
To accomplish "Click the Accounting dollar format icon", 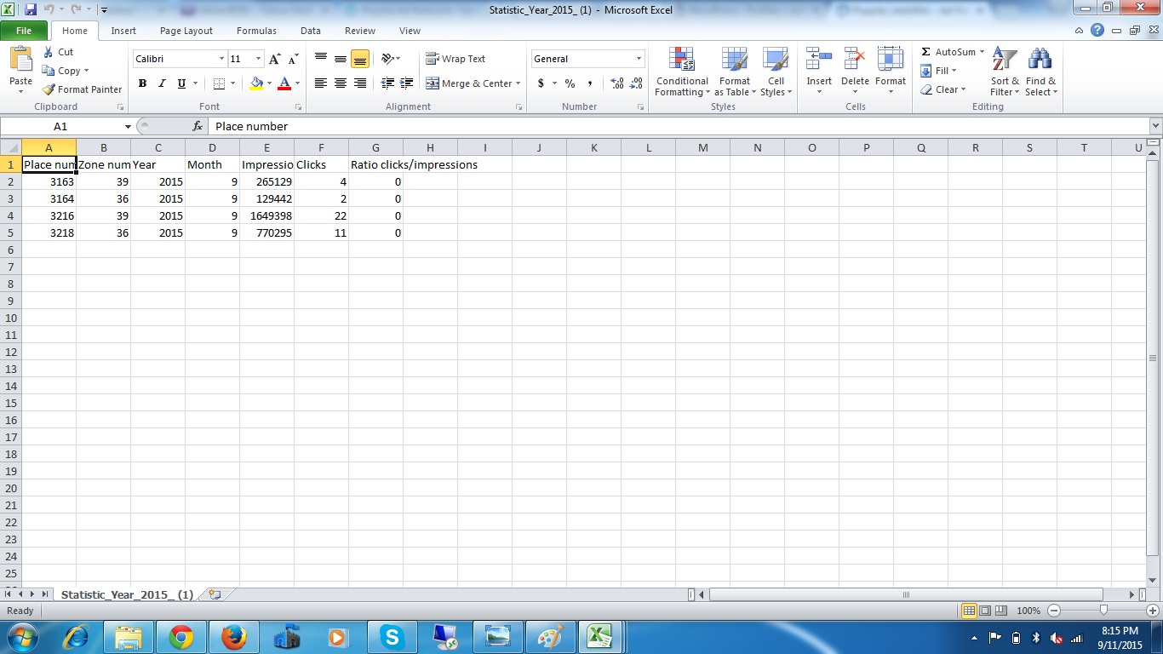I will tap(541, 83).
